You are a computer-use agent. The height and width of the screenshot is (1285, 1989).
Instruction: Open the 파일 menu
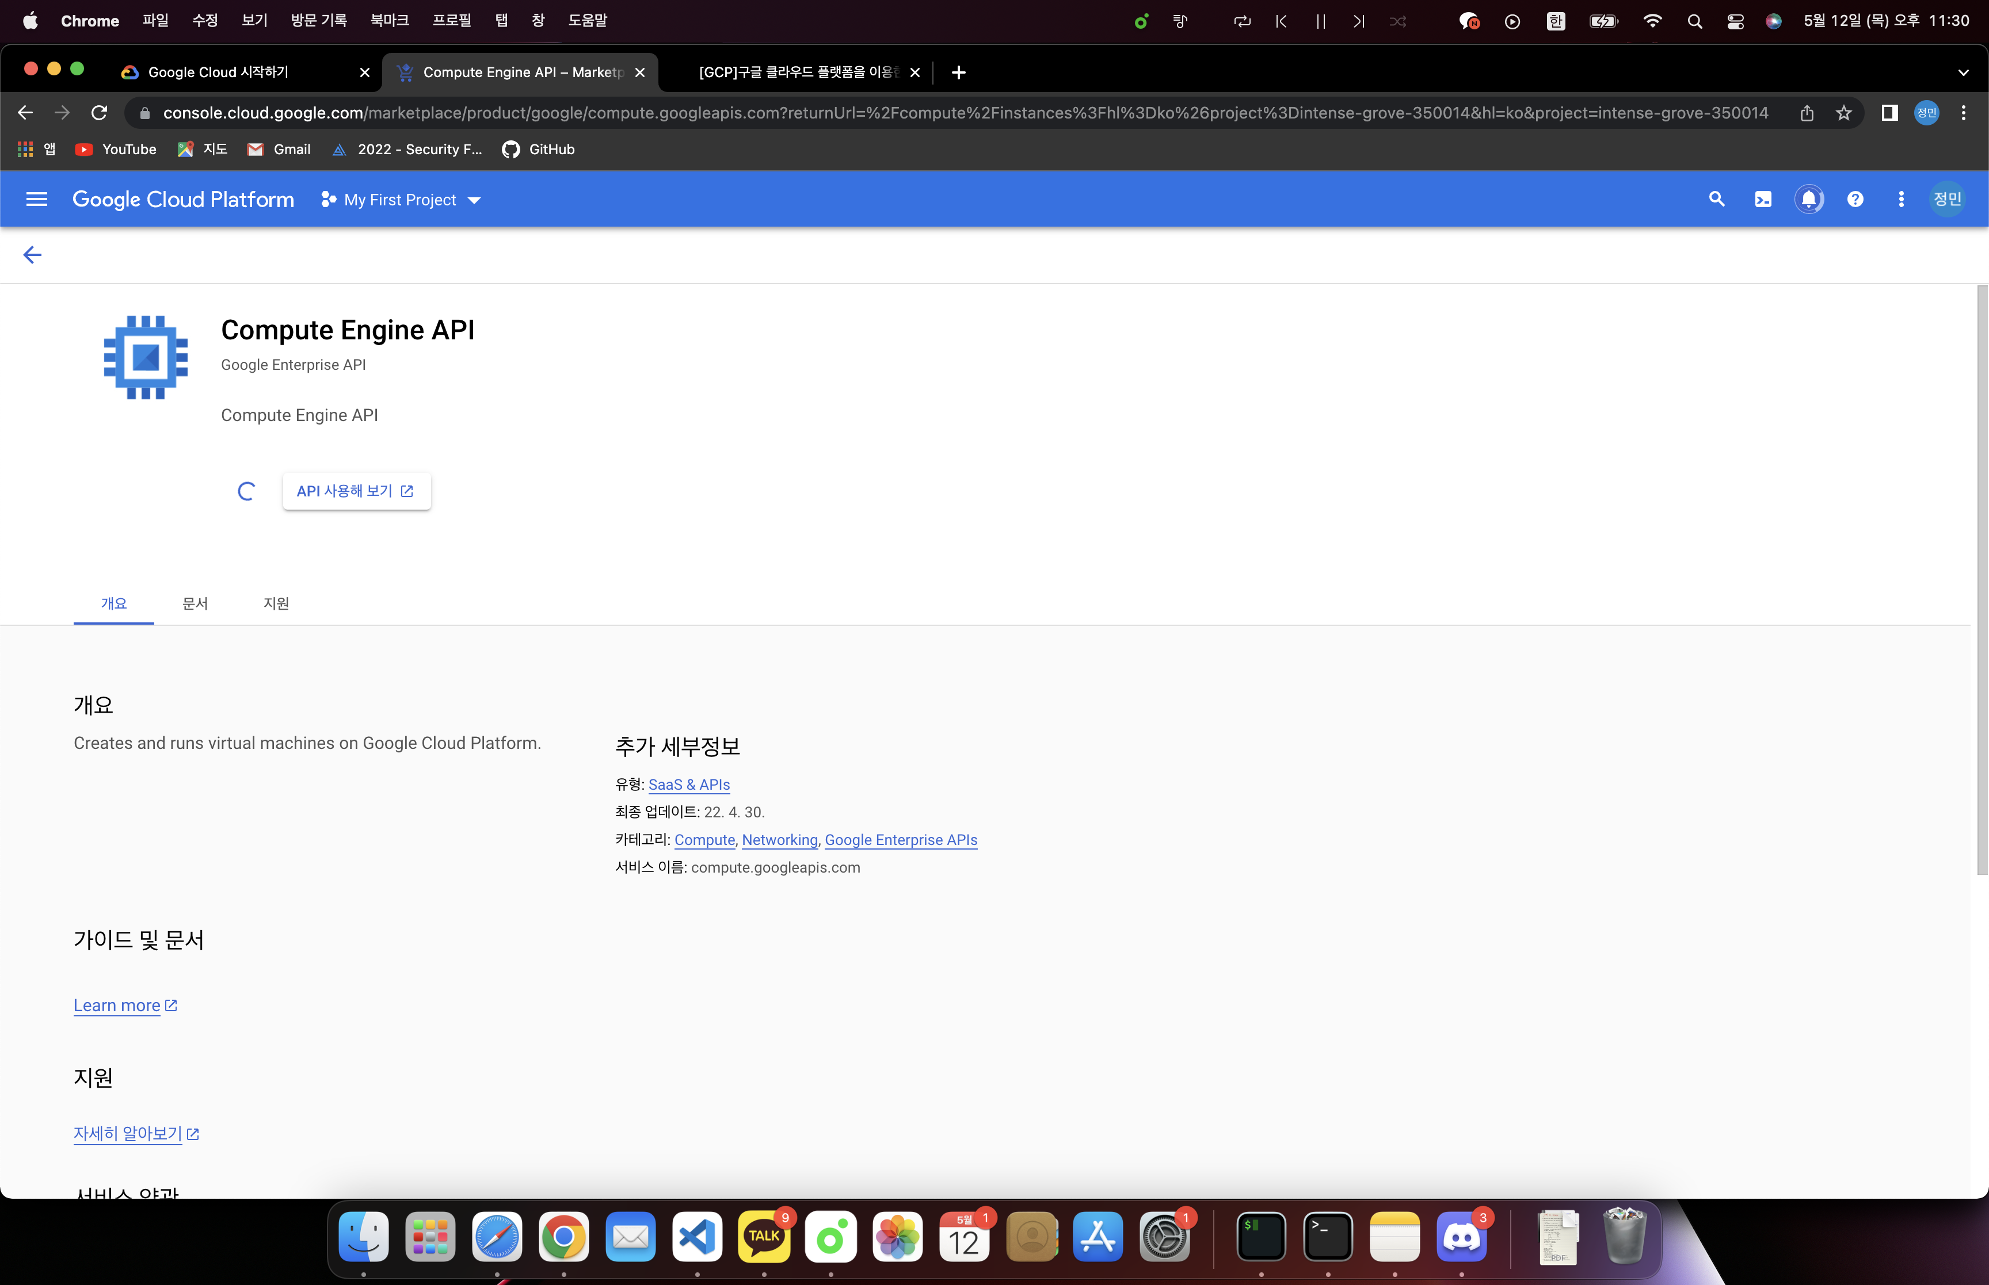click(x=155, y=20)
